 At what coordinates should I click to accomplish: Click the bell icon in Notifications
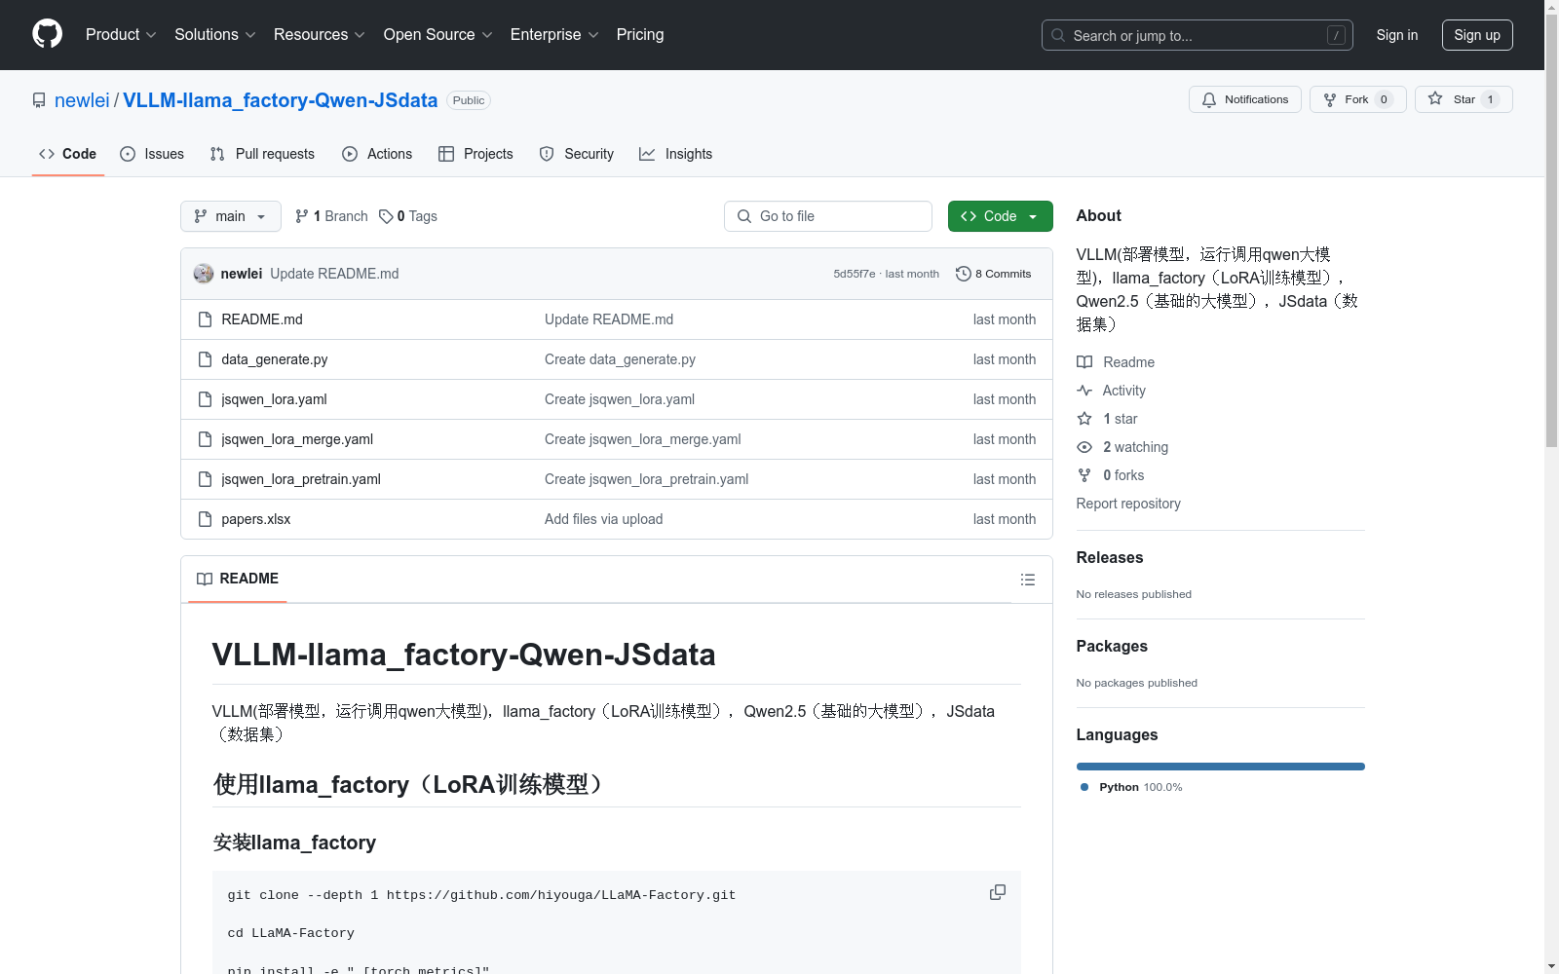click(x=1209, y=99)
